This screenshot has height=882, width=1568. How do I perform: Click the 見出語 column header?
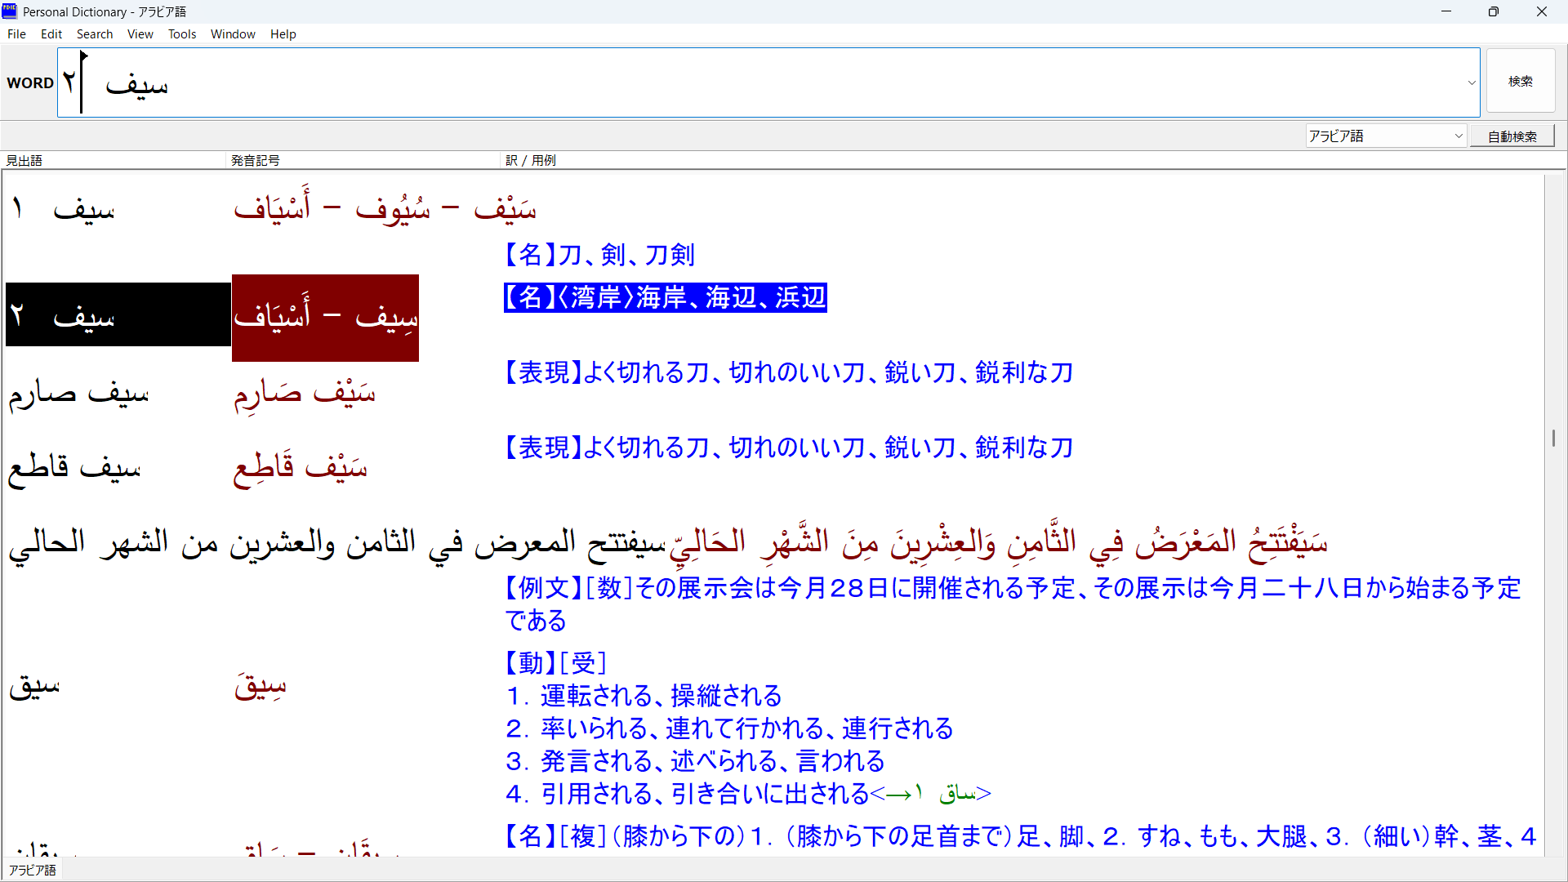click(24, 160)
